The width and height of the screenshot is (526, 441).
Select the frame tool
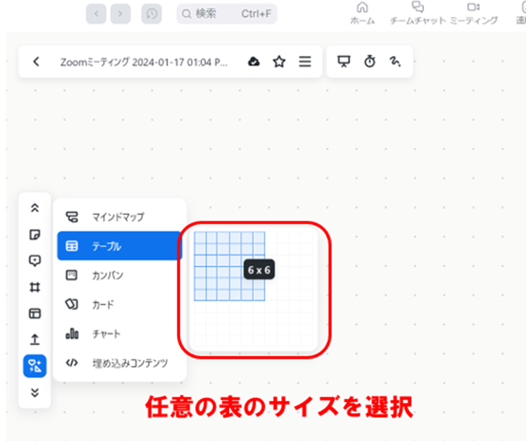coord(34,287)
